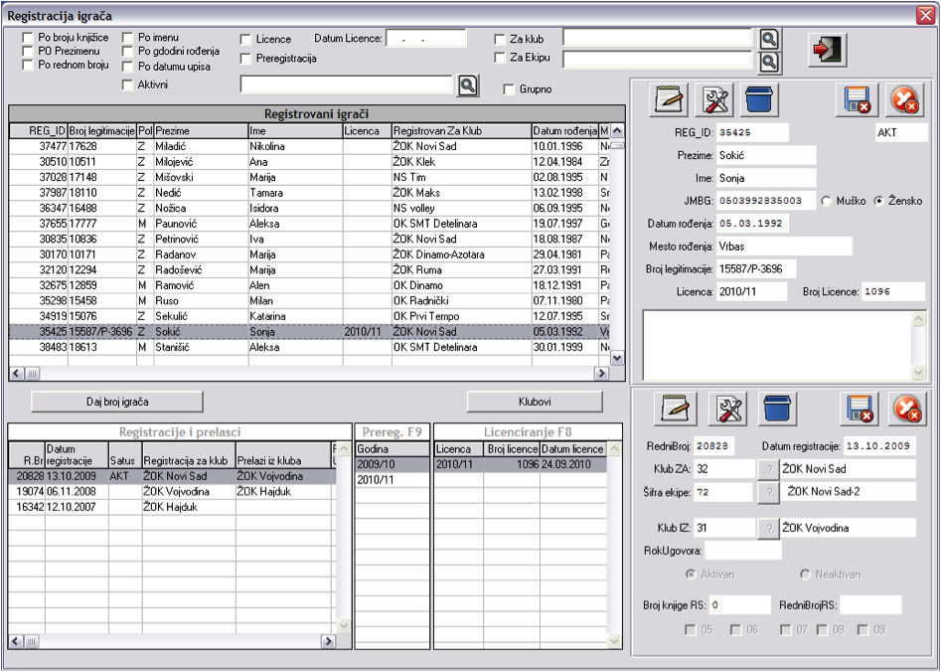Enable the Po broju knjižice checkbox

[28, 38]
